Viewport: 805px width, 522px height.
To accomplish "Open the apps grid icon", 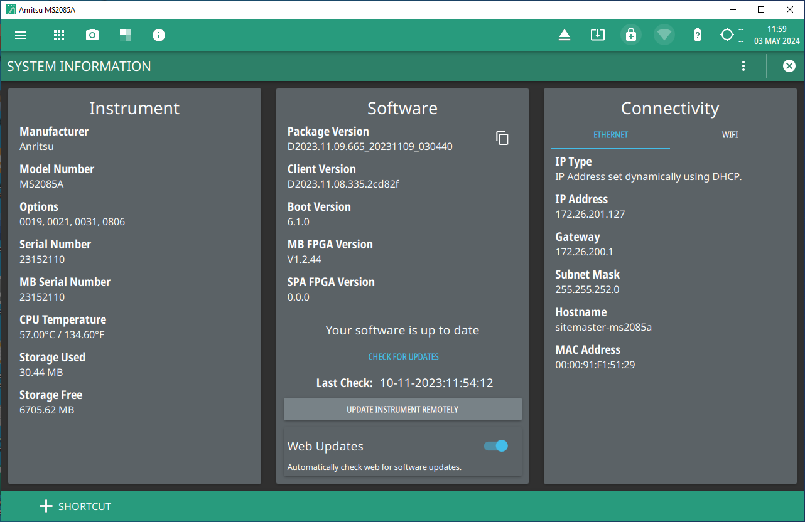I will point(59,35).
